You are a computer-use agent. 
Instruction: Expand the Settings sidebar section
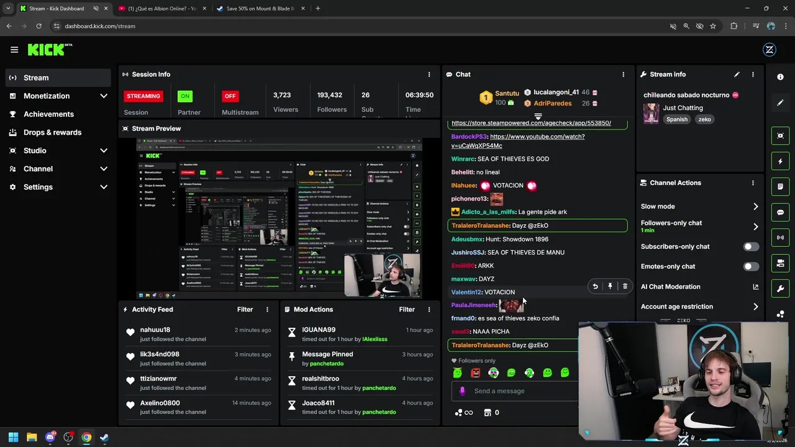[x=104, y=187]
